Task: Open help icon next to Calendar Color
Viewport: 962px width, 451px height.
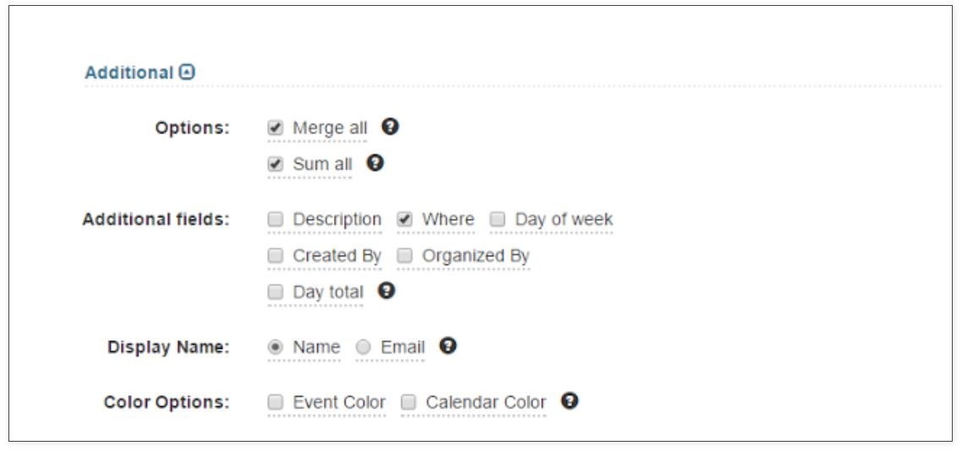Action: pos(570,401)
